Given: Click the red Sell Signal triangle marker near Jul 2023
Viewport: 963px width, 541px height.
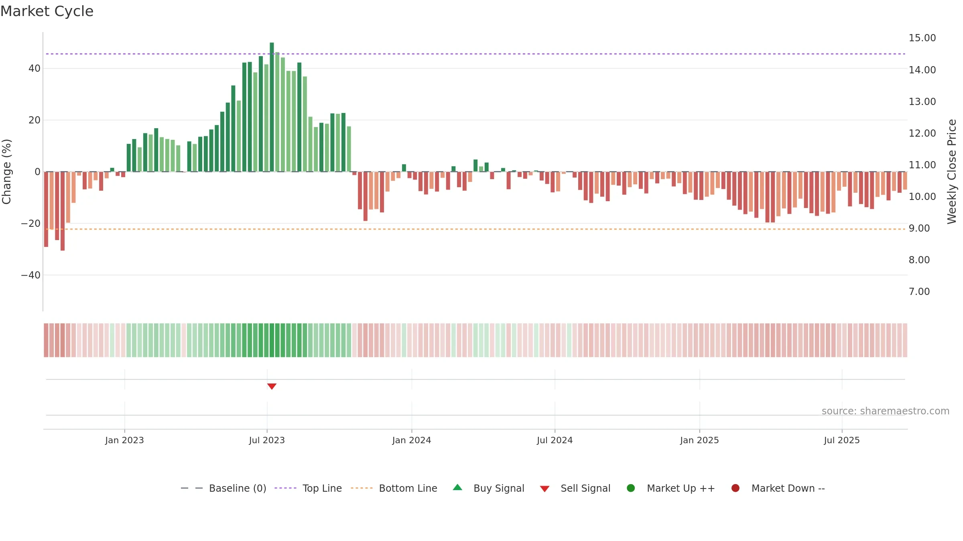Looking at the screenshot, I should point(272,386).
